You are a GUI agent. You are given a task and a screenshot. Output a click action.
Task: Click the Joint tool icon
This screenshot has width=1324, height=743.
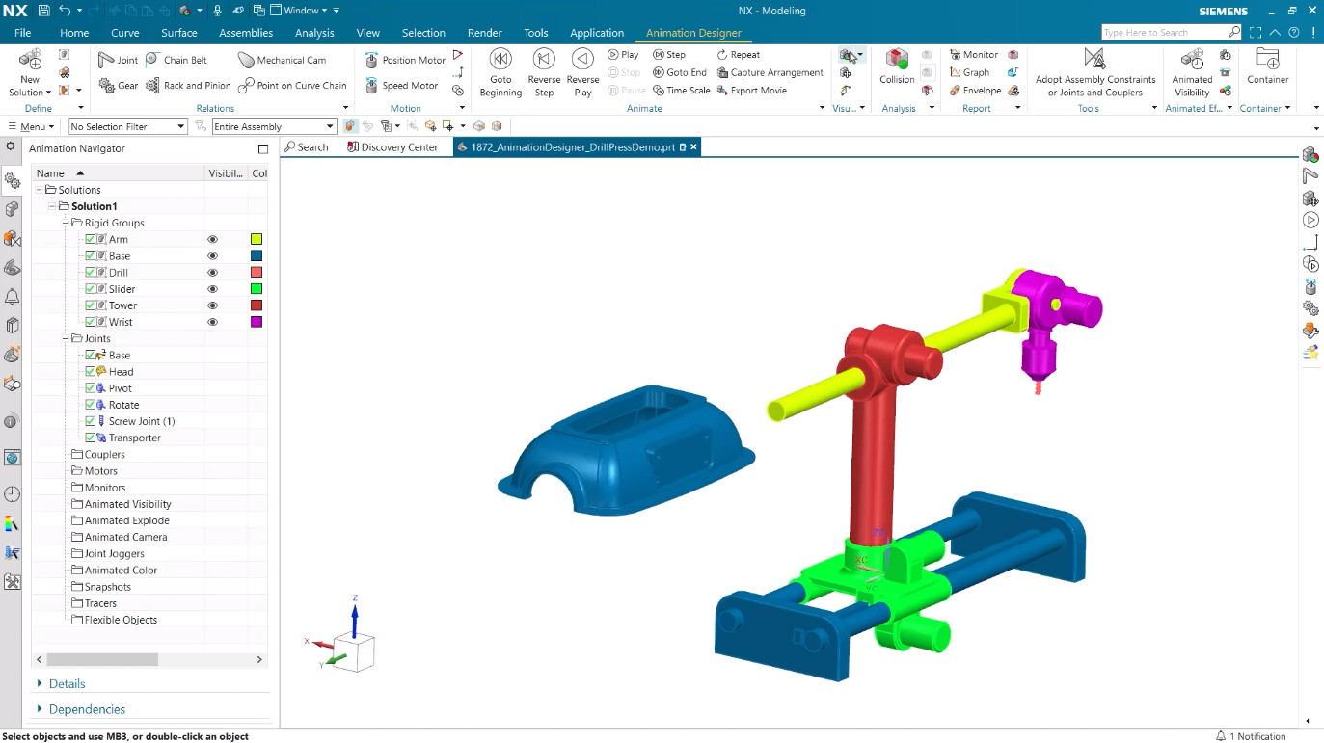[107, 60]
